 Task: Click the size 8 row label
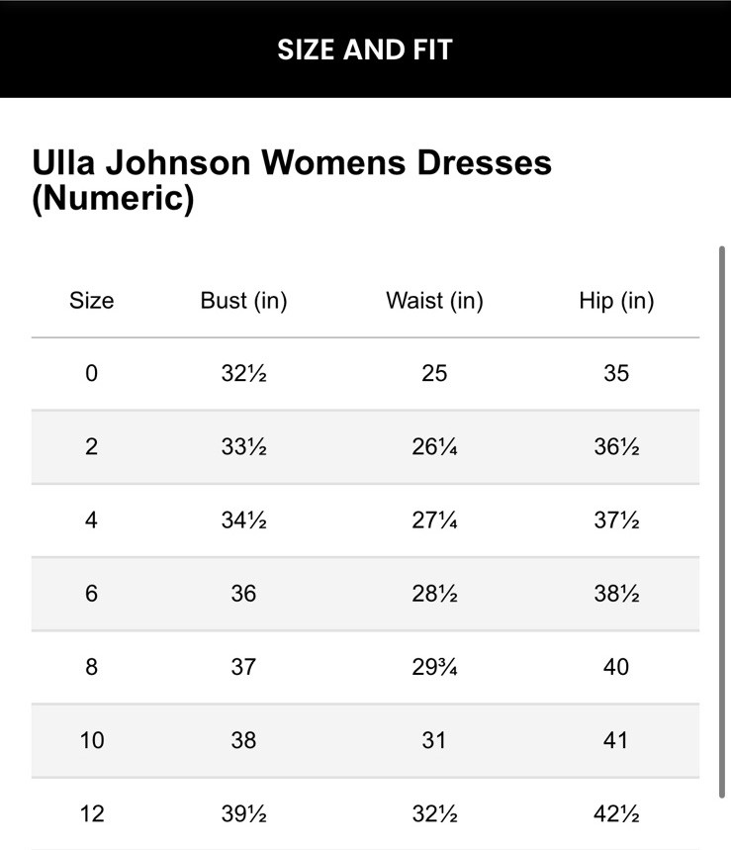click(x=91, y=667)
